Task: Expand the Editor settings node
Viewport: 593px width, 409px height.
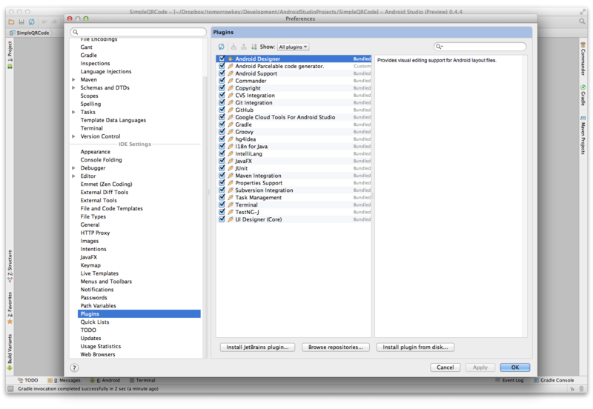Action: click(73, 176)
